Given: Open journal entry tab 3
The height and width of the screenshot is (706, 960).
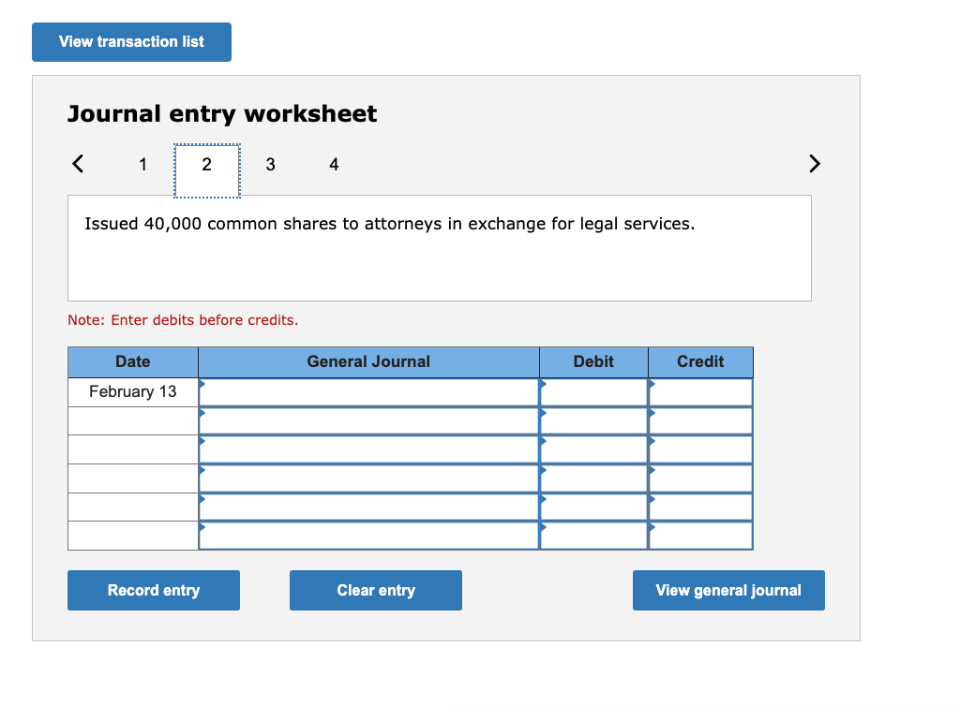Looking at the screenshot, I should tap(271, 165).
